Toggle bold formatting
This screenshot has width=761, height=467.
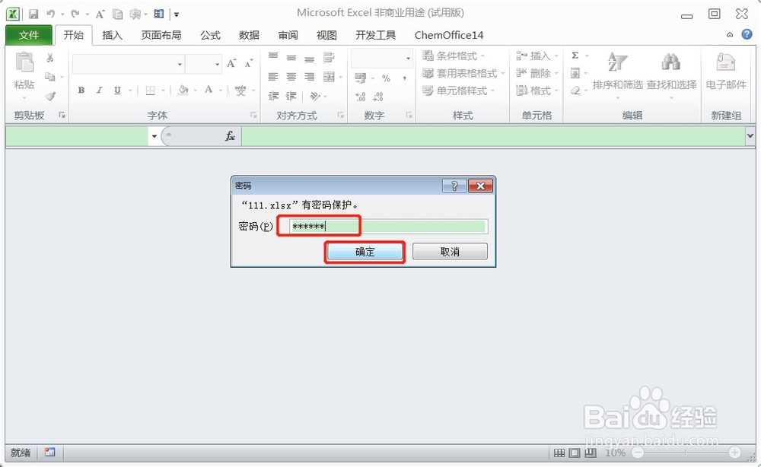[81, 90]
